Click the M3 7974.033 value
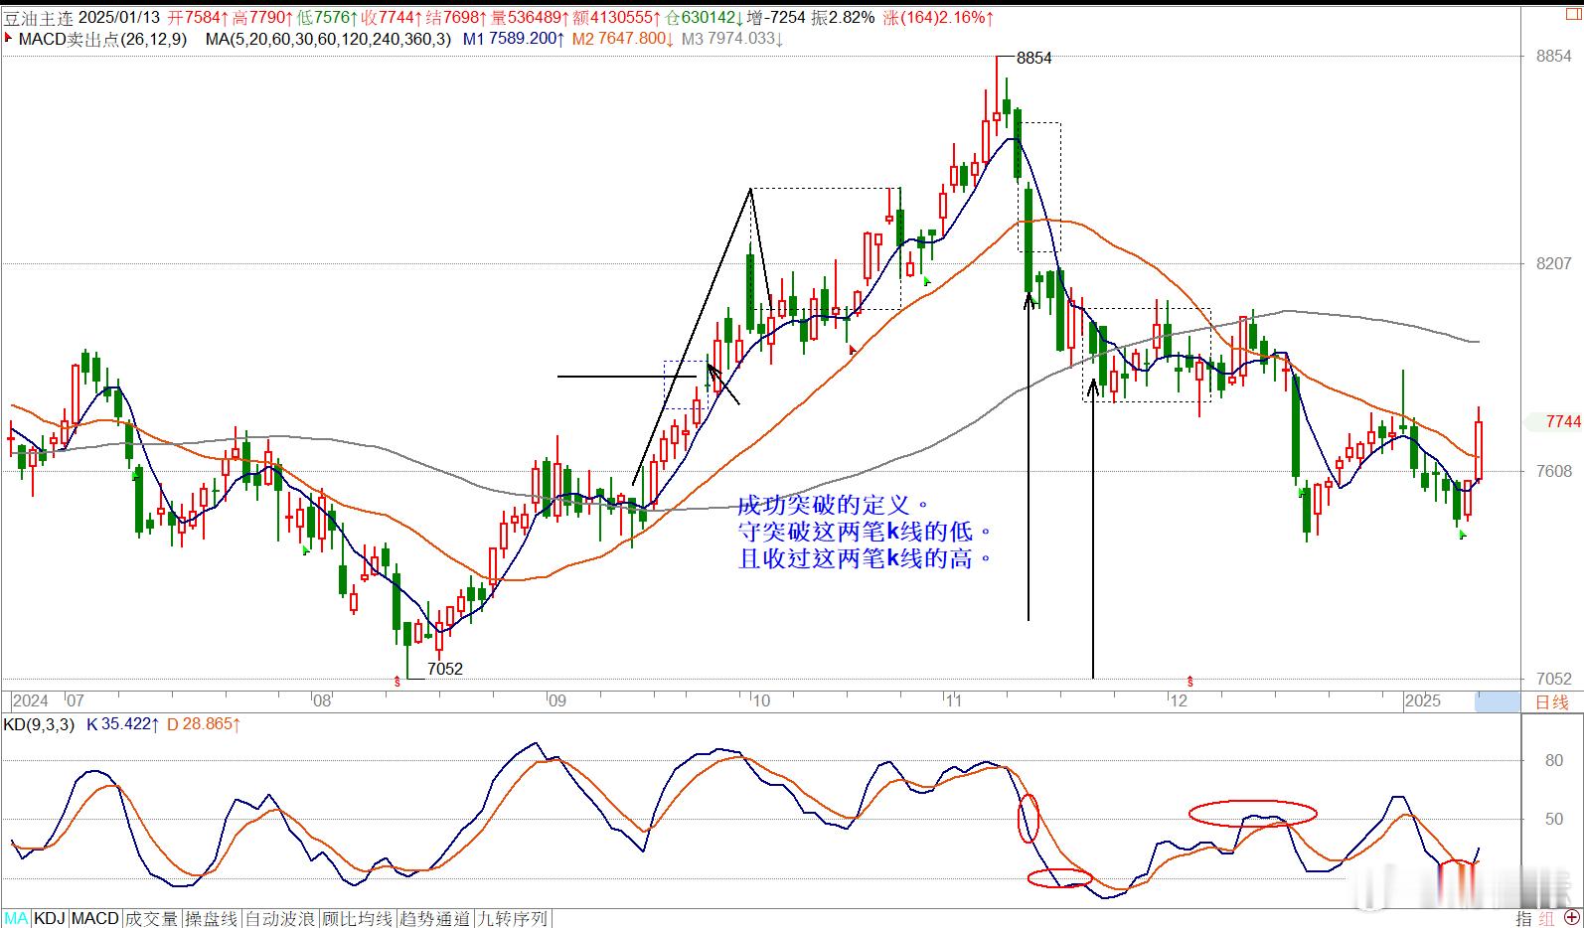 click(731, 39)
